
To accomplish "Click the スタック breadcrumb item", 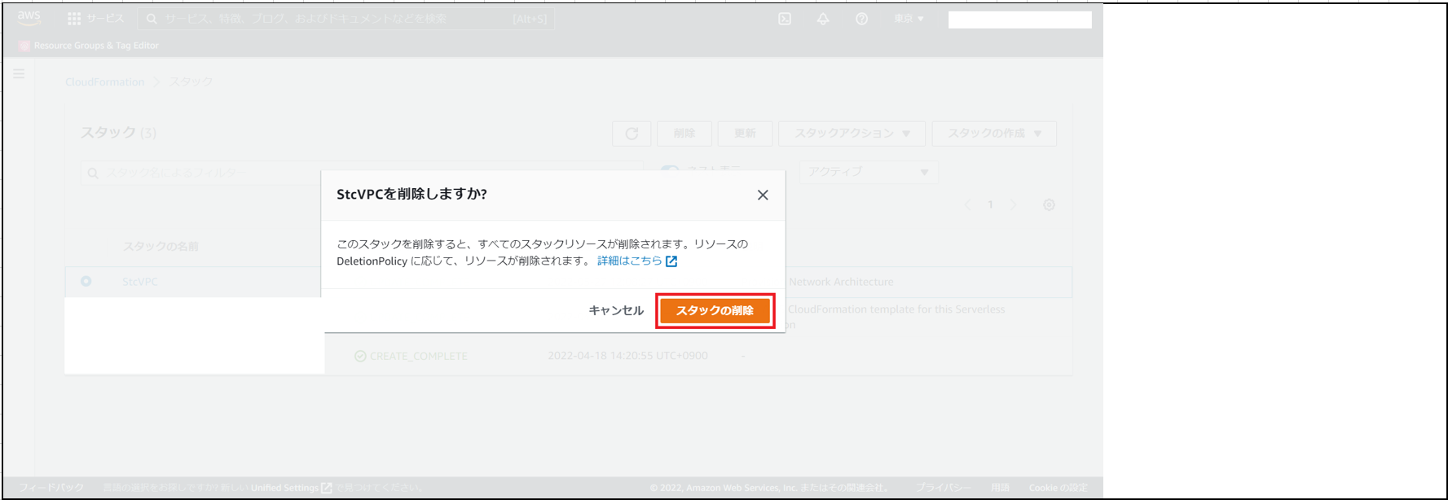I will (x=191, y=82).
